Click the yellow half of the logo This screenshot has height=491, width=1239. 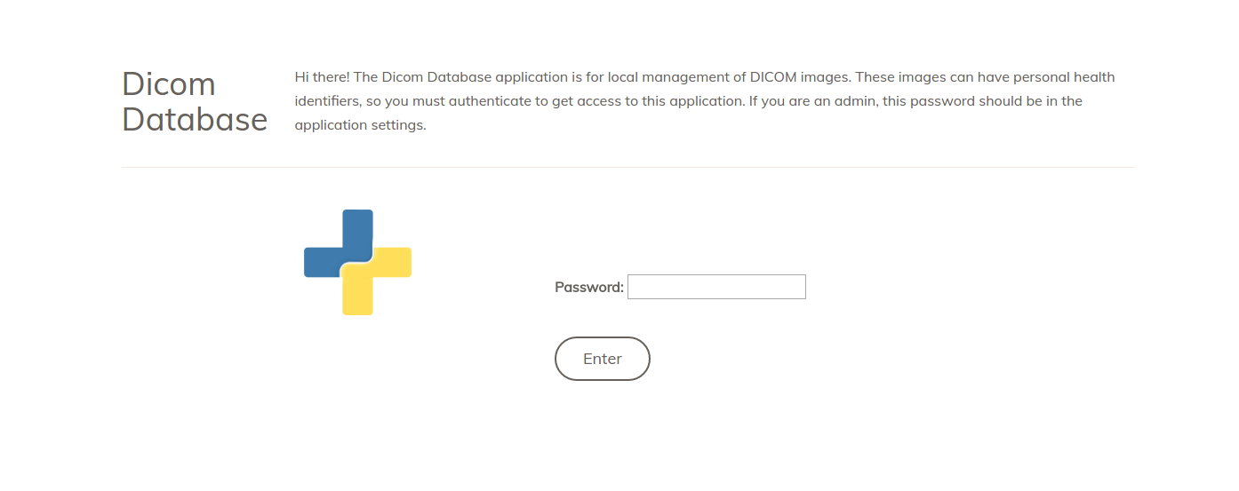[377, 281]
